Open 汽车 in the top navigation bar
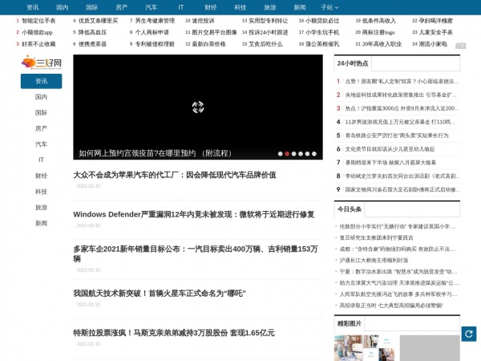The width and height of the screenshot is (481, 361). 152,7
